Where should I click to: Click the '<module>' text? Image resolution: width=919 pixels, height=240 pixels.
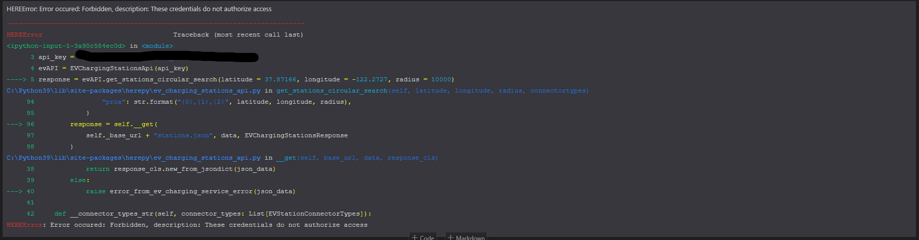click(x=157, y=46)
